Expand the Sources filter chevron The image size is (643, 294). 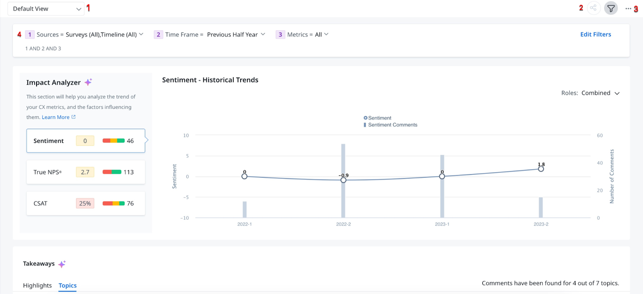(141, 34)
